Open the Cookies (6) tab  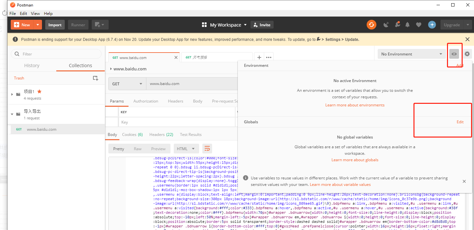tap(132, 135)
